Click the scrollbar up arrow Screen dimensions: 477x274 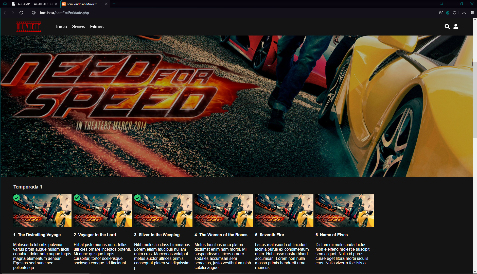point(475,20)
